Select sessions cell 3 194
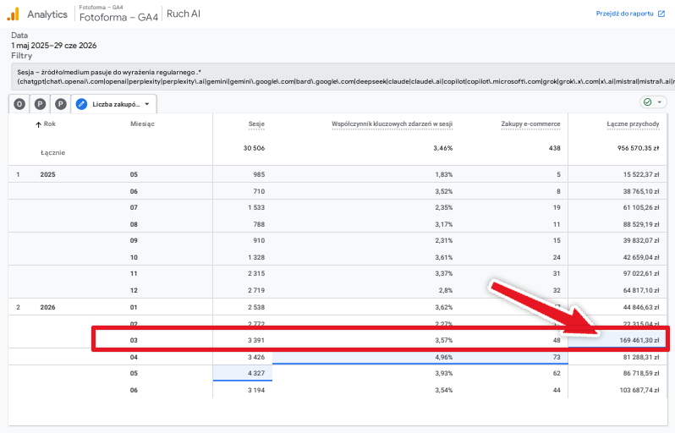 [256, 391]
